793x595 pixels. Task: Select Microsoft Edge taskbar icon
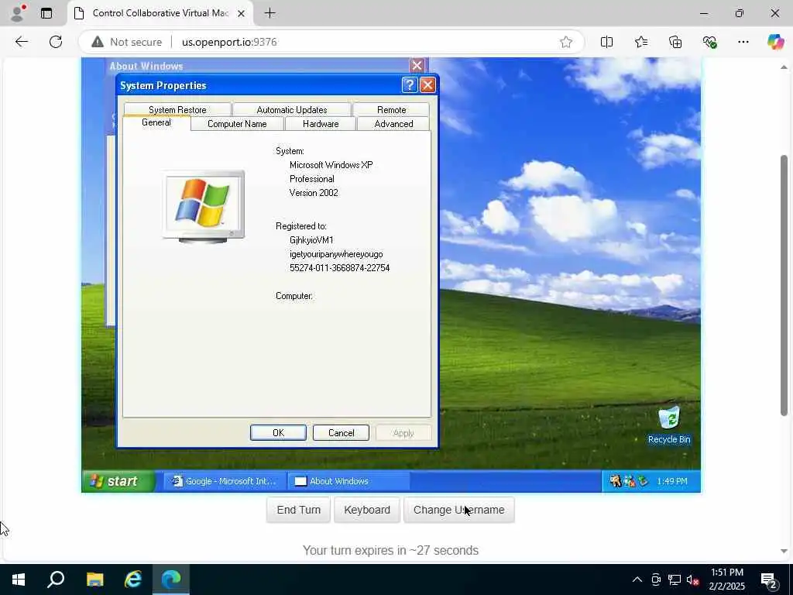pyautogui.click(x=171, y=580)
